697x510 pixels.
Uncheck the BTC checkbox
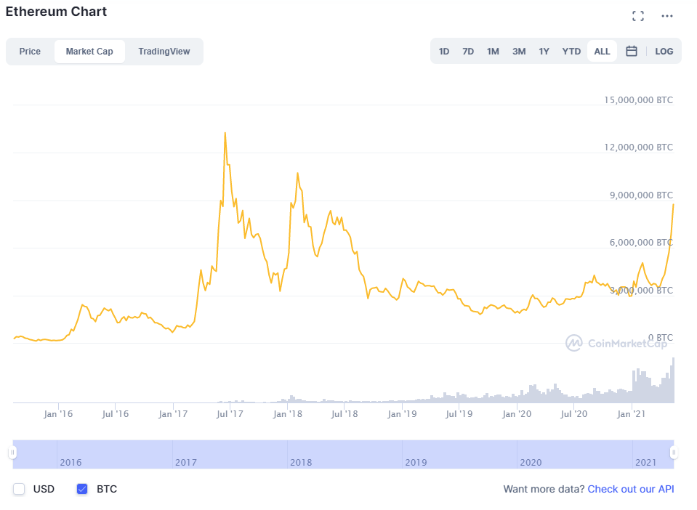[x=82, y=489]
